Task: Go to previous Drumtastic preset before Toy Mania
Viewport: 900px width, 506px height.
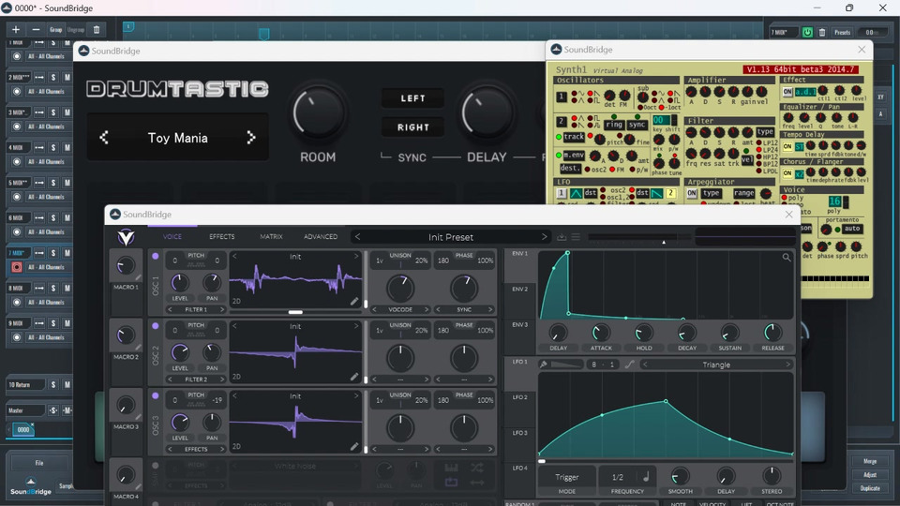Action: 104,138
